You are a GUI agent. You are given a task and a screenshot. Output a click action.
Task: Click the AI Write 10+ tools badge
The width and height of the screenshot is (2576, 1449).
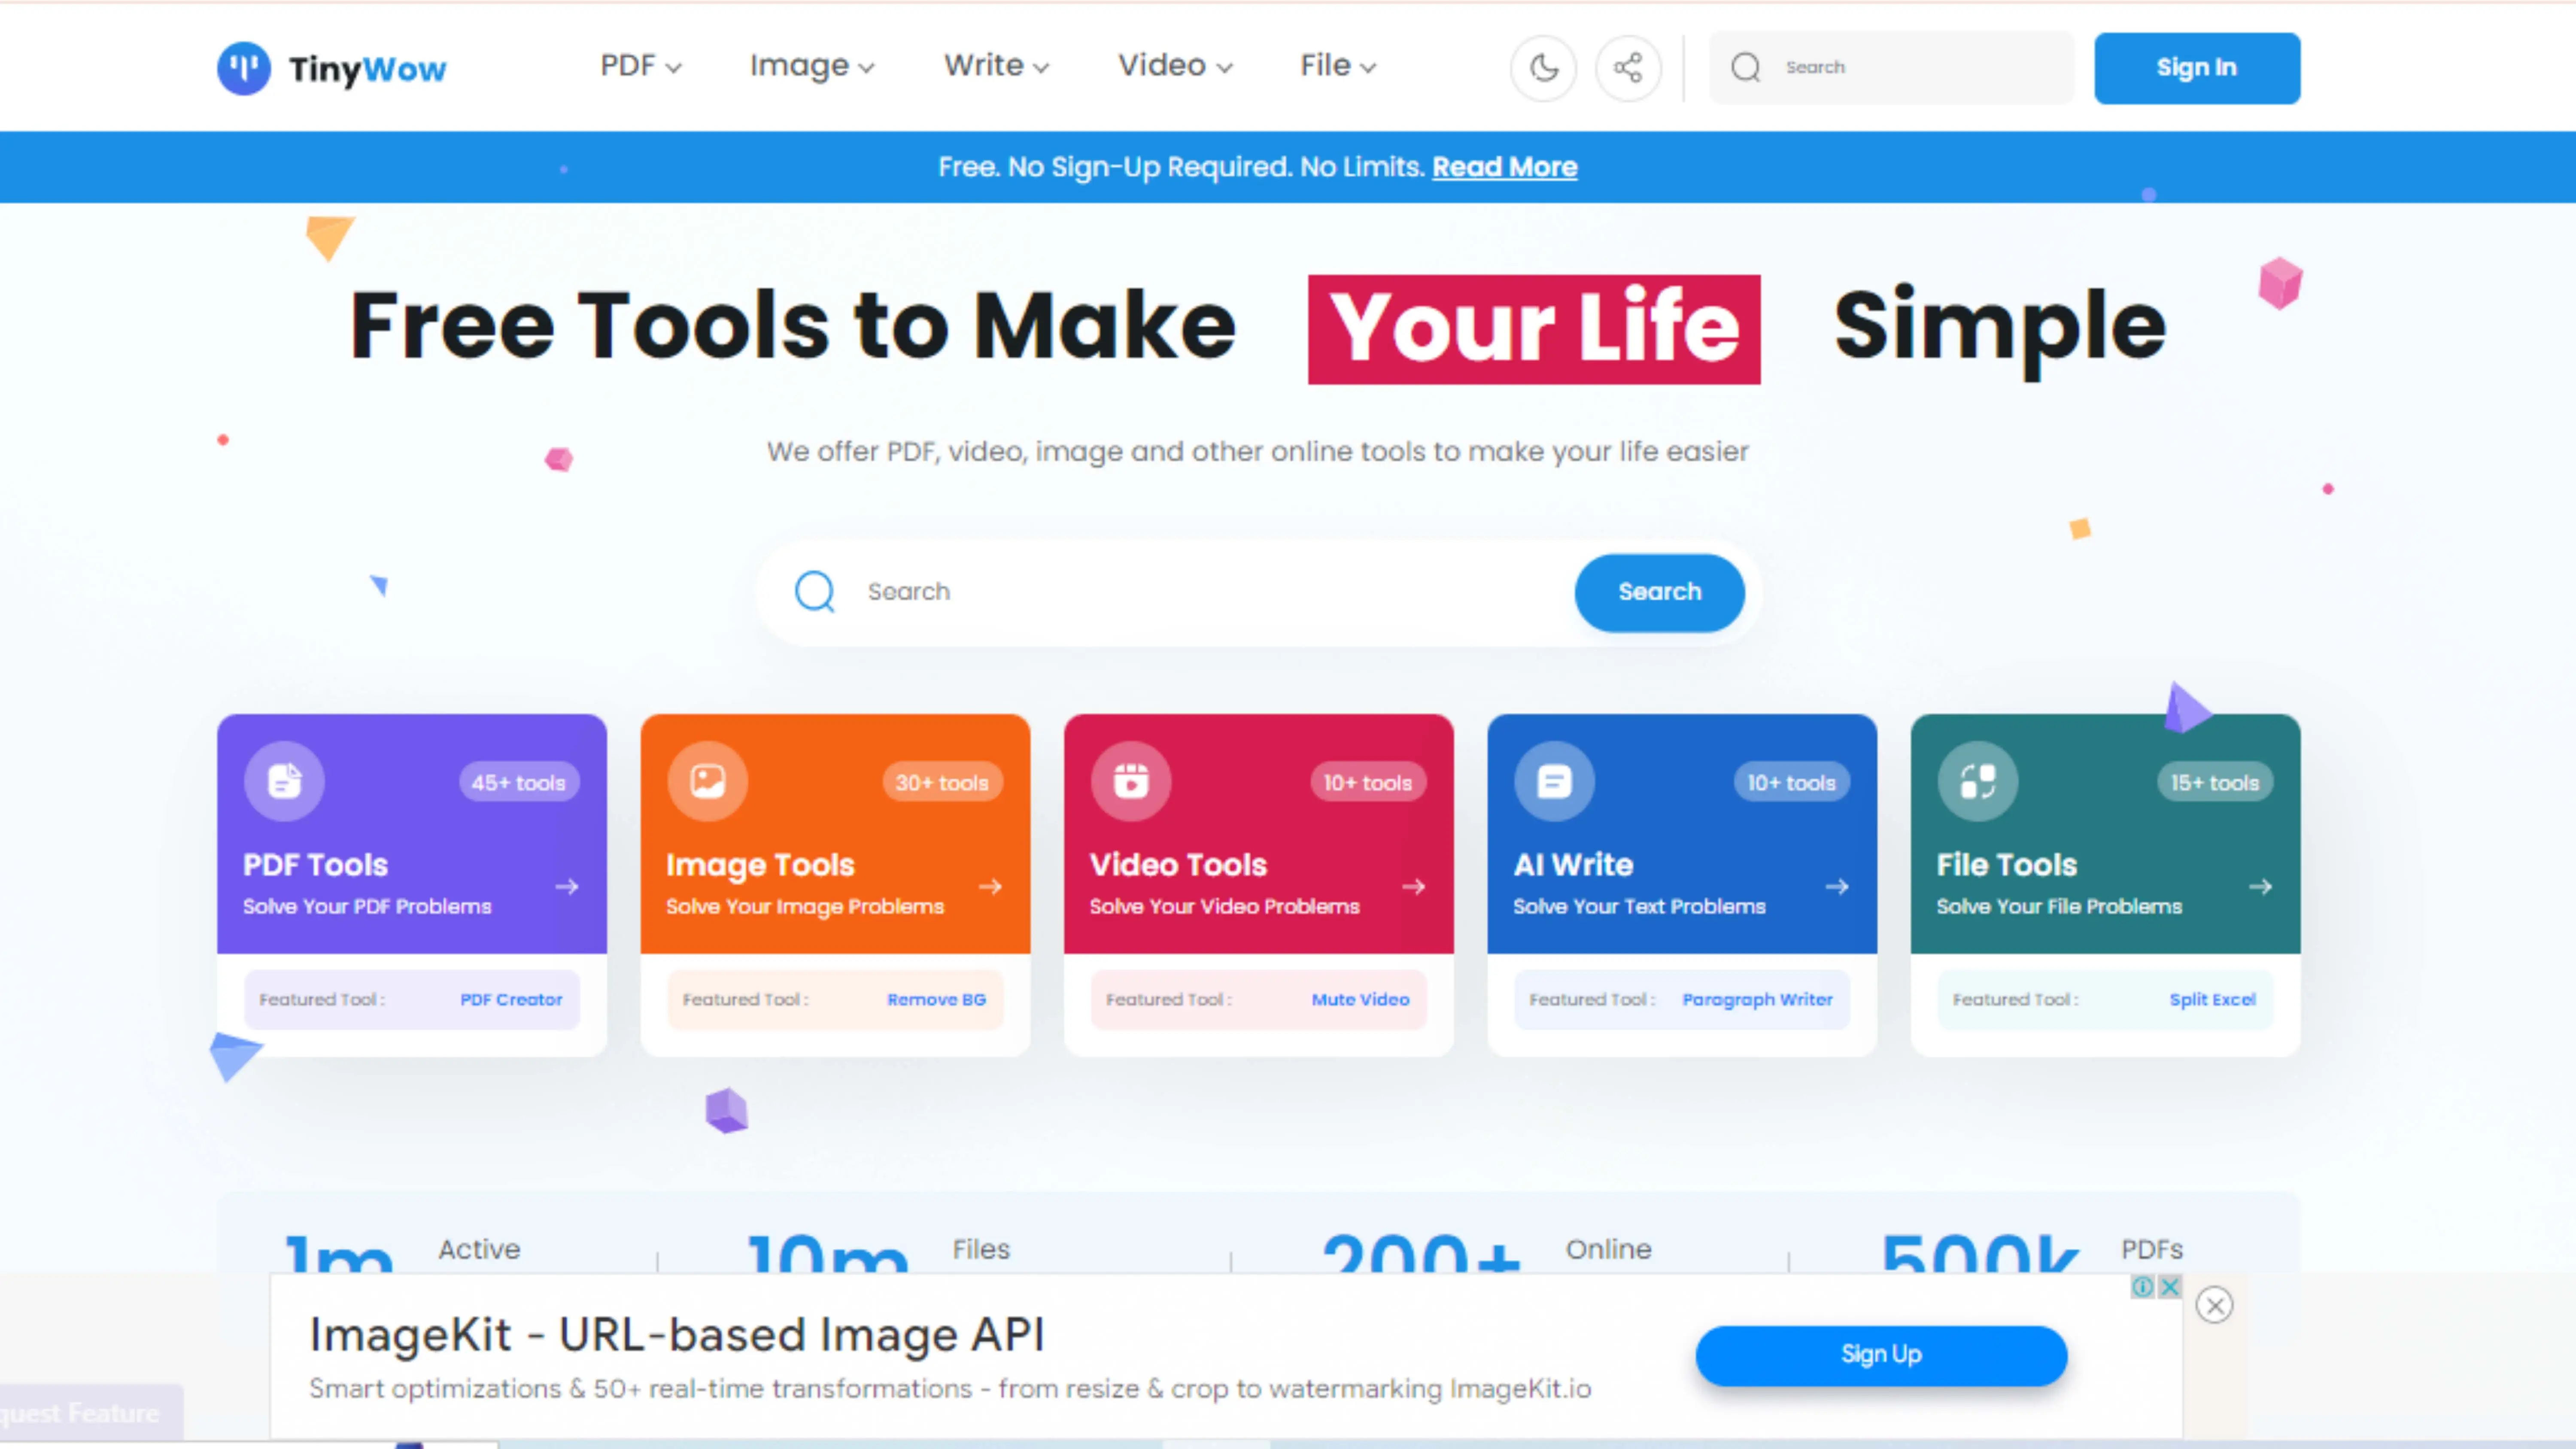click(1791, 782)
